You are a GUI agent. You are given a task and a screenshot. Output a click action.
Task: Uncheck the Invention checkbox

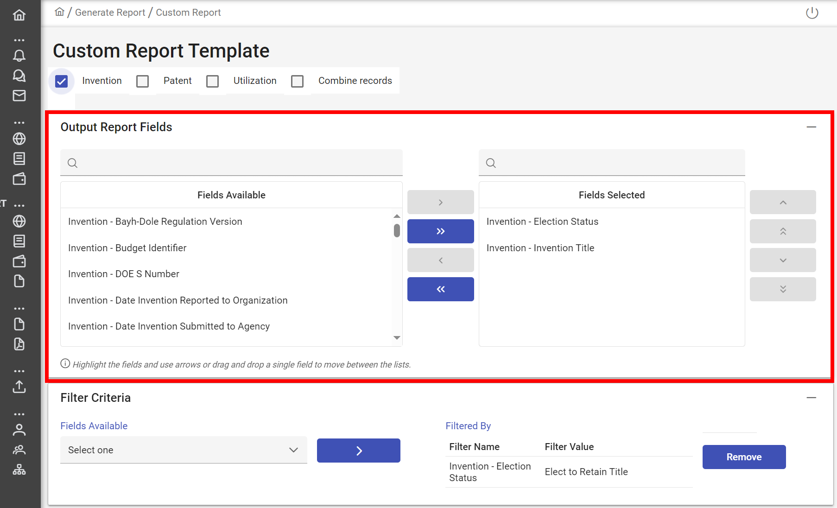click(62, 81)
